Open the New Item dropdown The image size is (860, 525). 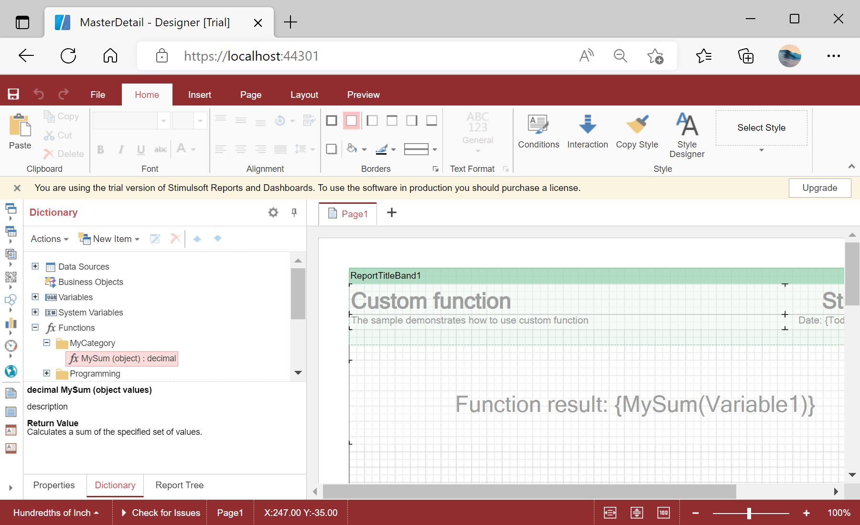click(x=109, y=239)
